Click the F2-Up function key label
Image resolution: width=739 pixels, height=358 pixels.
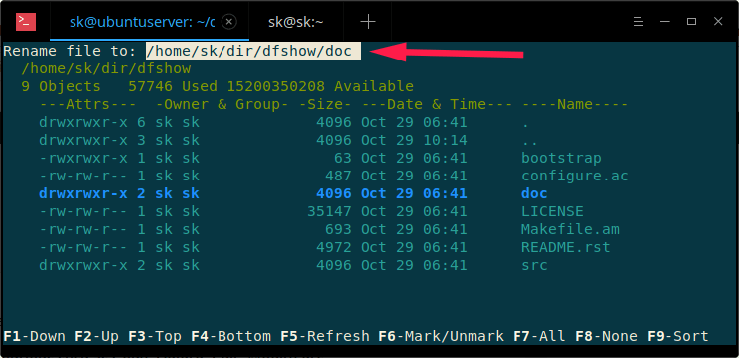96,337
